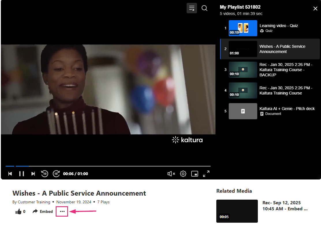Skip to next playlist item
Screen dimensions: 321x227
pyautogui.click(x=33, y=174)
